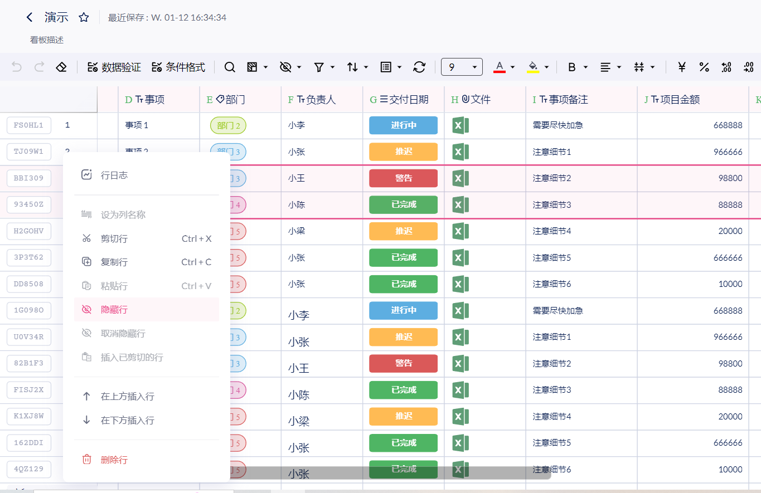Viewport: 761px width, 493px height.
Task: Click the filter funnel icon
Action: 319,67
